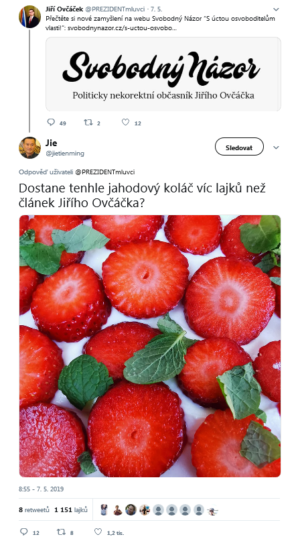Follow Jie with the Sledovat button
Screen dimensions: 298x549
(x=239, y=146)
